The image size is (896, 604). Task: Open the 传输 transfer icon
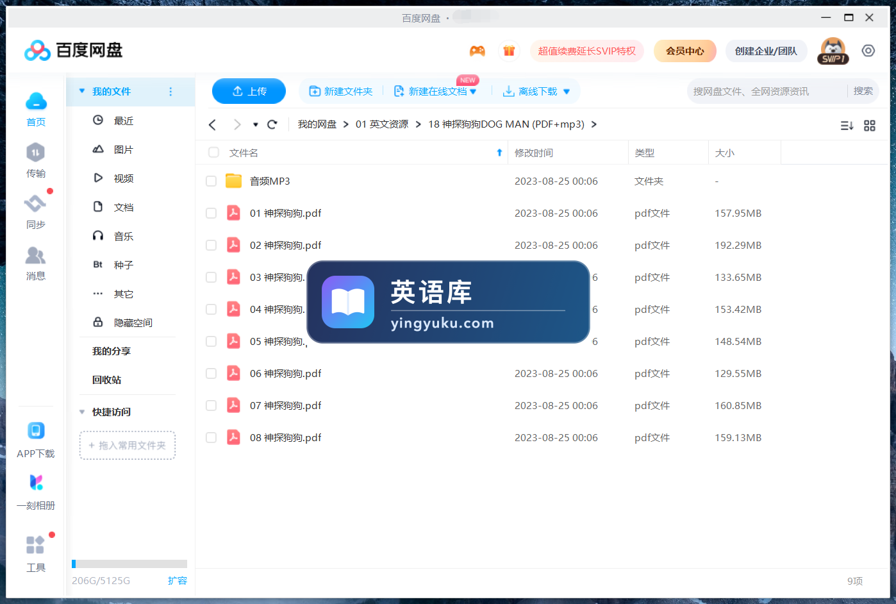pos(35,153)
